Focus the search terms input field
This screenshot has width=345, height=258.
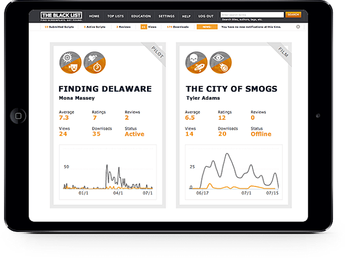point(252,15)
